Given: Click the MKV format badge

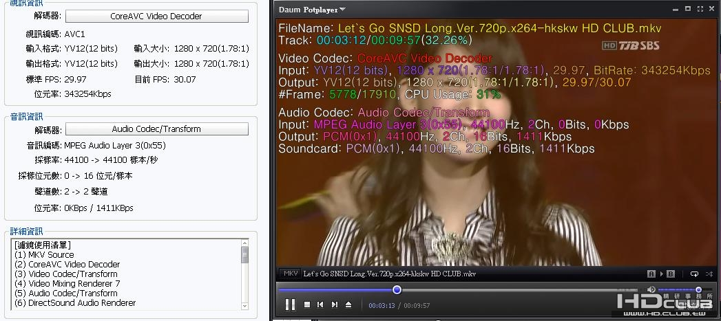Looking at the screenshot, I should click(x=291, y=274).
